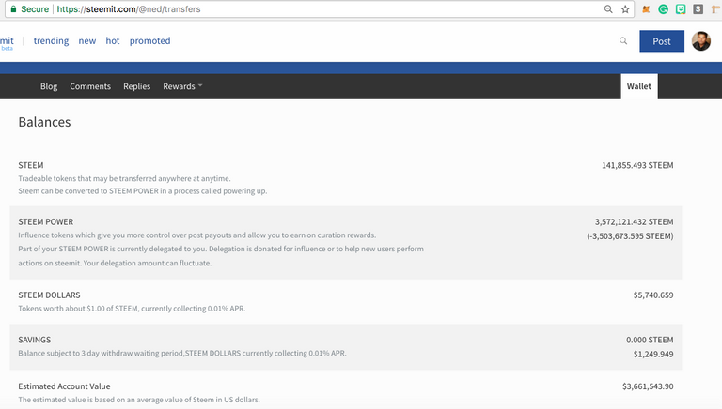Image resolution: width=722 pixels, height=409 pixels.
Task: View promoted posts
Action: 149,41
